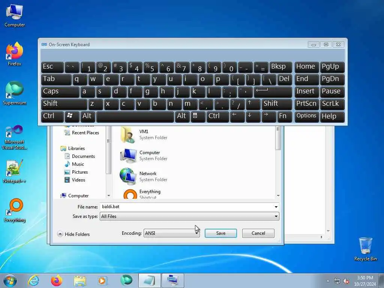Viewport: 384px width, 288px height.
Task: Open the Save as type dropdown
Action: coord(189,216)
